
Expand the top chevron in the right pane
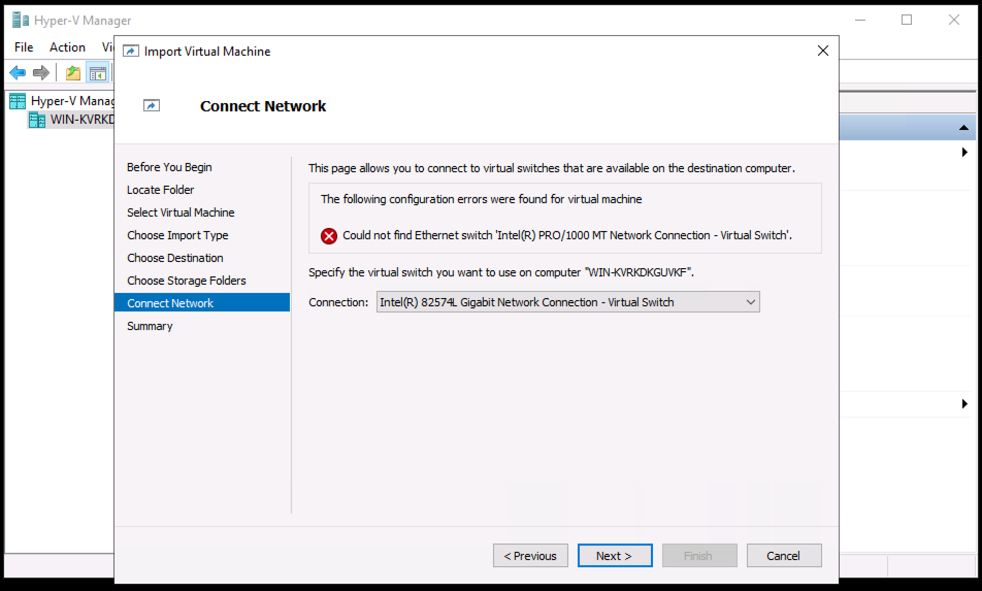coord(964,152)
